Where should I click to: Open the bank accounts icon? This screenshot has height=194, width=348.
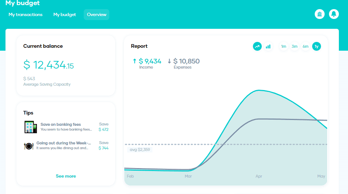[x=319, y=14]
